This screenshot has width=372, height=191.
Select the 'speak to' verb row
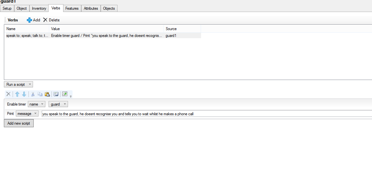27,36
